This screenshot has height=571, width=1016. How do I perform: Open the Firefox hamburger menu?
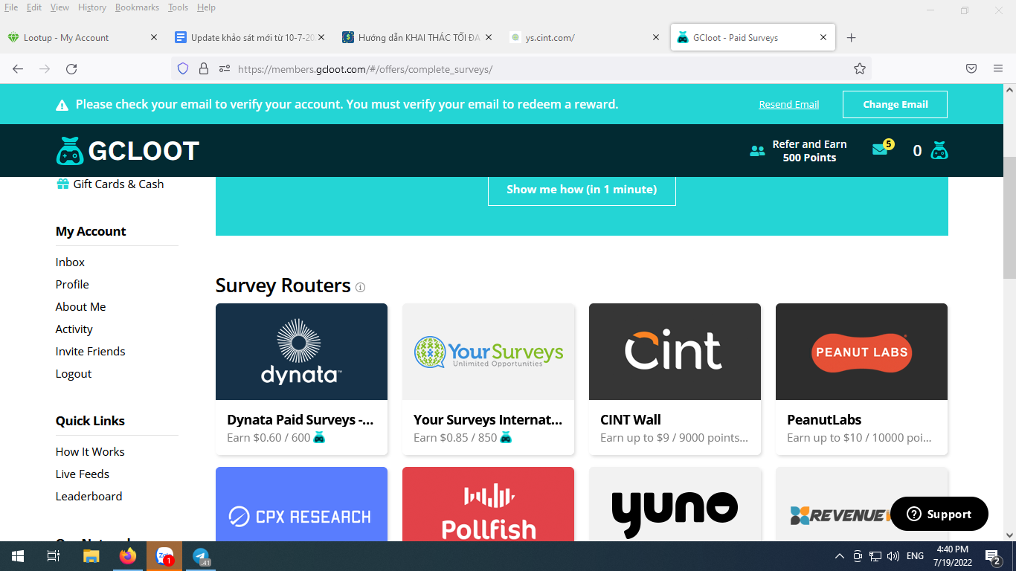click(x=998, y=69)
